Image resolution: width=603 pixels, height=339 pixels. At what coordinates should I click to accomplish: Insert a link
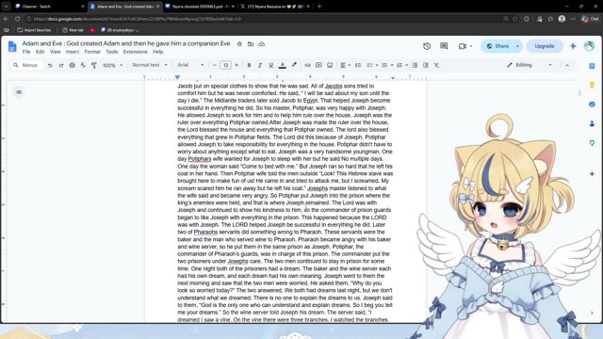click(308, 65)
